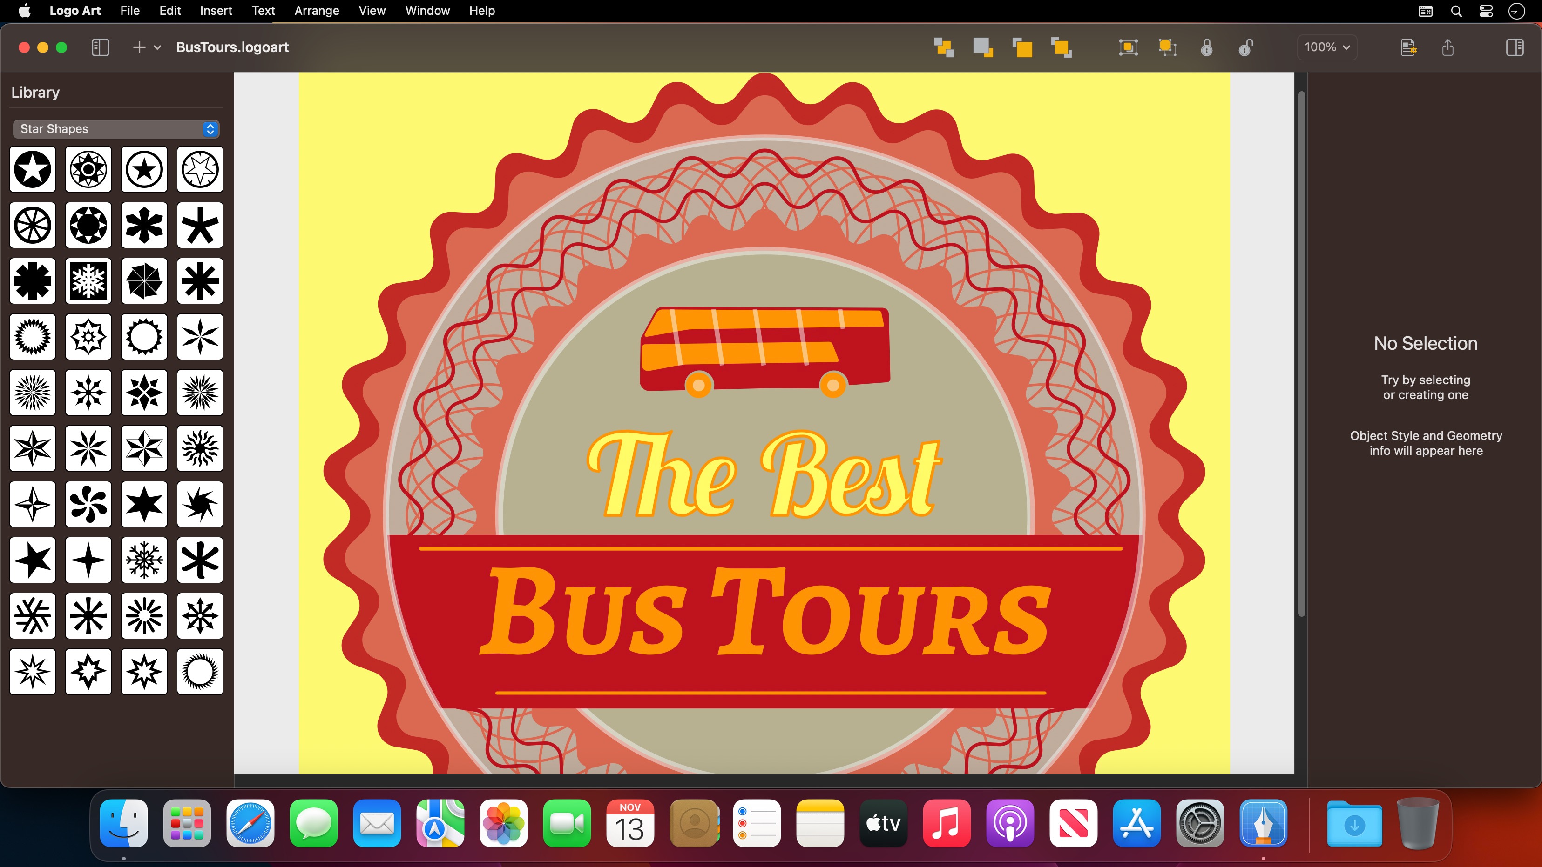Screen dimensions: 1542x867
Task: Click the Group objects toolbar icon
Action: point(1128,47)
